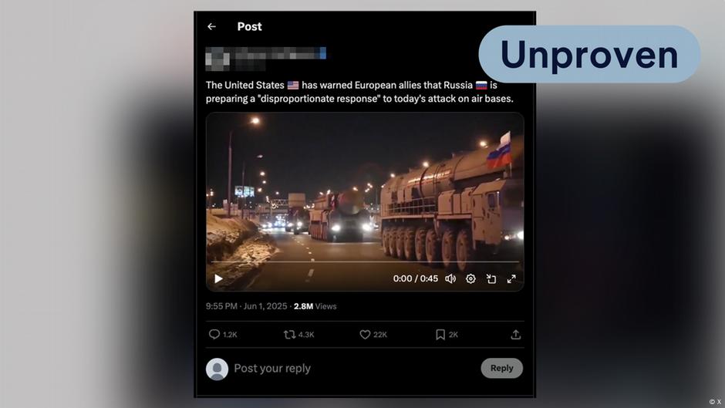Open the blurred account name link
Image resolution: width=725 pixels, height=408 pixels.
pyautogui.click(x=280, y=53)
